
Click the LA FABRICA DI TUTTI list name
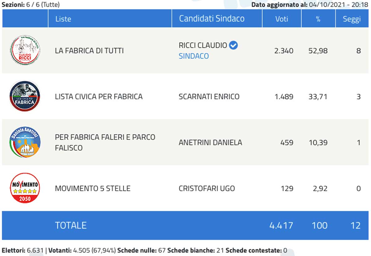[x=89, y=51]
